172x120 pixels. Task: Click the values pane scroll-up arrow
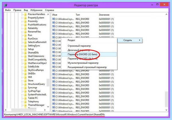pos(166,14)
